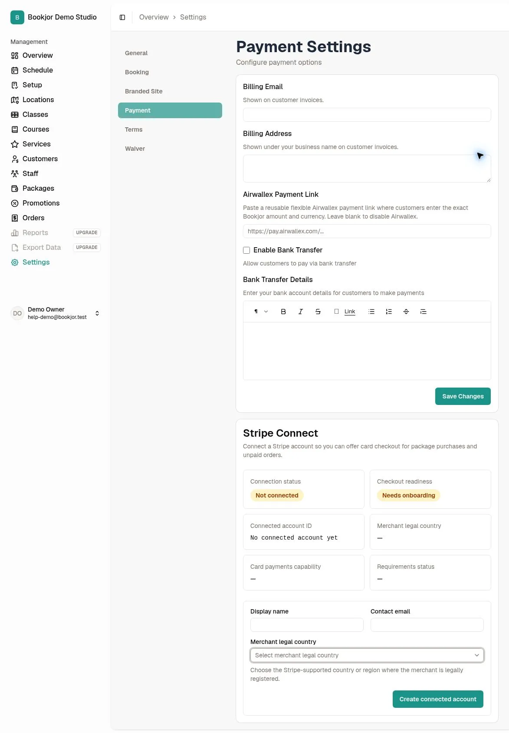The image size is (509, 733).
Task: Open the General settings tab
Action: [x=170, y=53]
